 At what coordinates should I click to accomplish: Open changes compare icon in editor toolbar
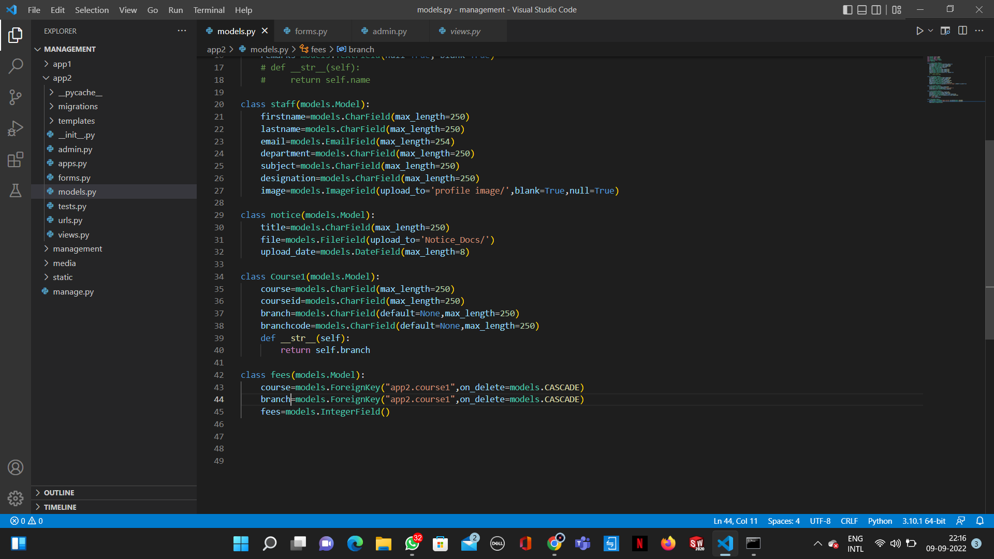click(x=945, y=31)
